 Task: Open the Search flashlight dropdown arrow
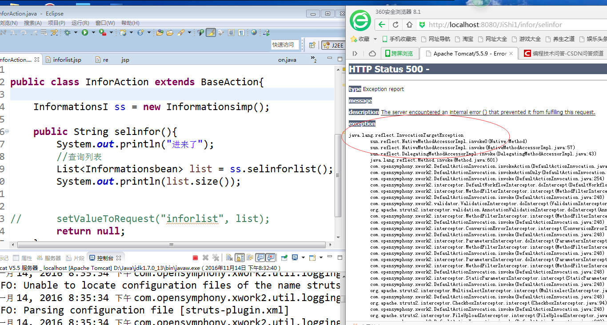(189, 32)
